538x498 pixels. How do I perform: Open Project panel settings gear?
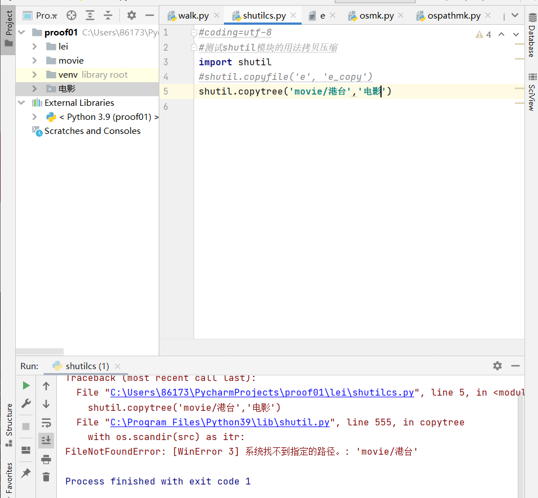[x=132, y=15]
